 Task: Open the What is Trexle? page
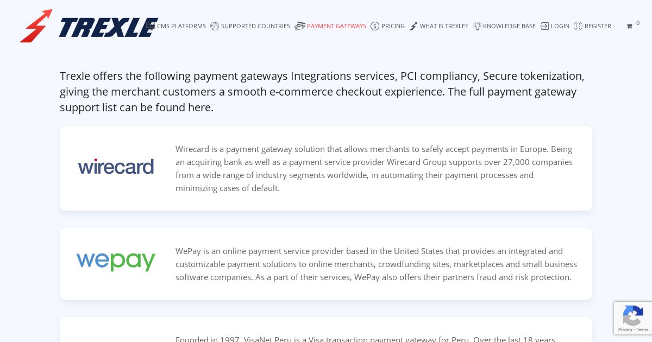coord(444,26)
